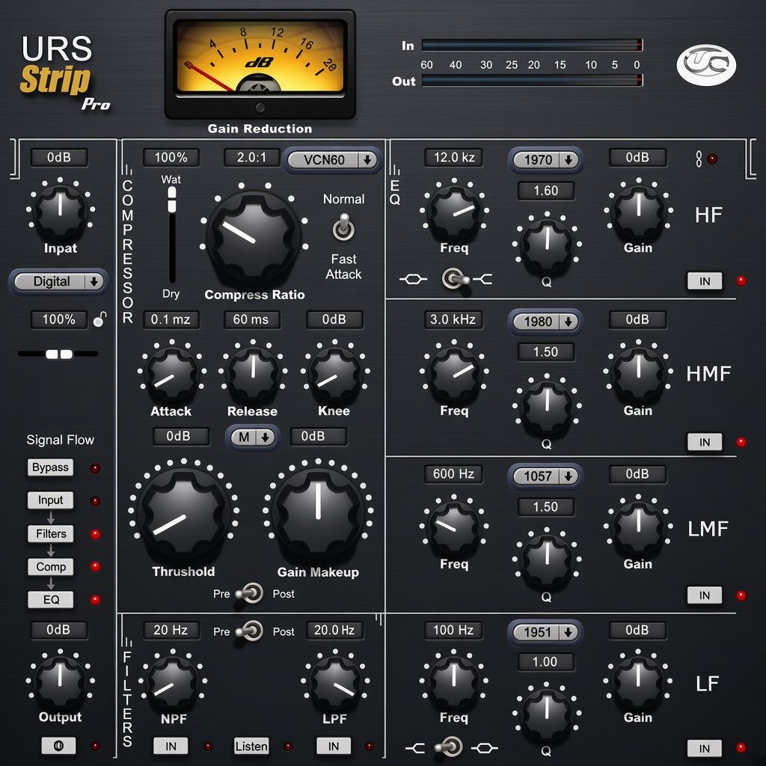This screenshot has width=766, height=766.
Task: Click the Compress Ratio knob
Action: tap(254, 237)
